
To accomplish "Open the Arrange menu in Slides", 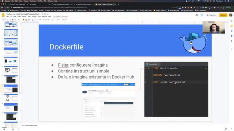I will (x=34, y=17).
